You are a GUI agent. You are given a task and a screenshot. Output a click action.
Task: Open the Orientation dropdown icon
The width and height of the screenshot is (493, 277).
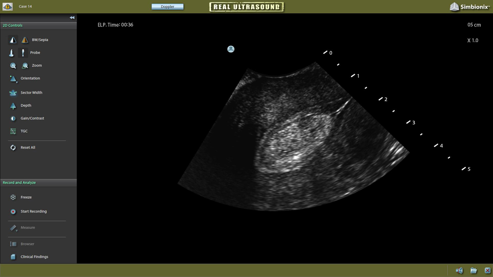coord(13,79)
